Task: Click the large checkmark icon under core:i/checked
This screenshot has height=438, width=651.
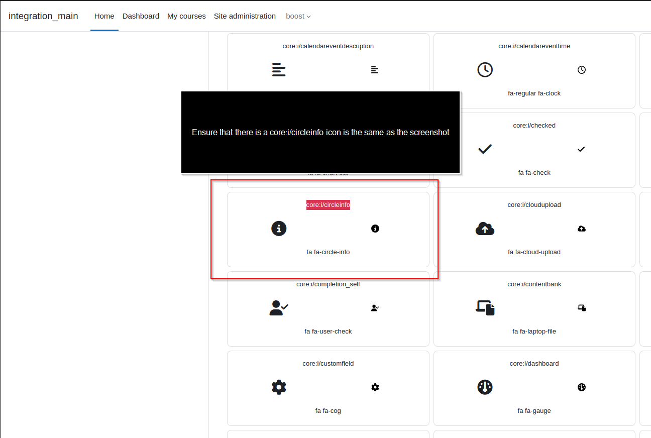Action: 485,149
